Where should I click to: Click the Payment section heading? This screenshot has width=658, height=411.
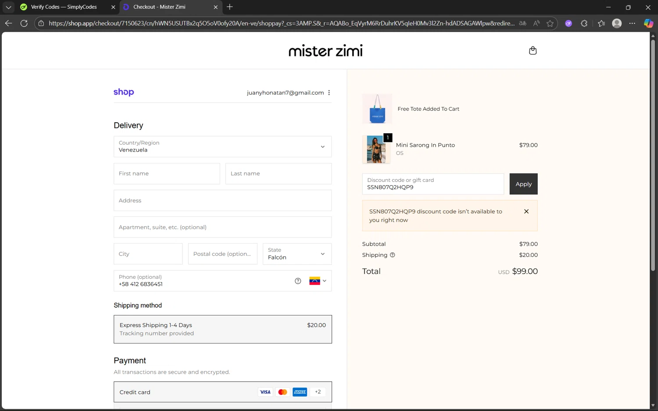click(x=130, y=361)
